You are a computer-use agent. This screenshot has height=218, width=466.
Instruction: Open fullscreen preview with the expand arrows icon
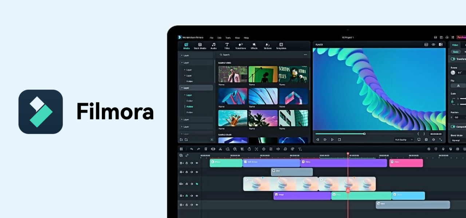point(441,140)
